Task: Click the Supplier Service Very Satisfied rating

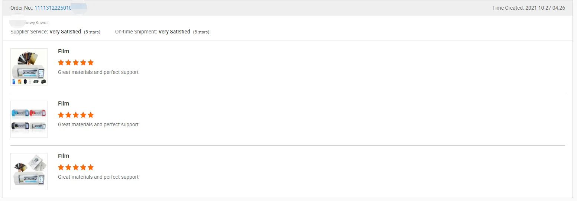Action: [65, 32]
